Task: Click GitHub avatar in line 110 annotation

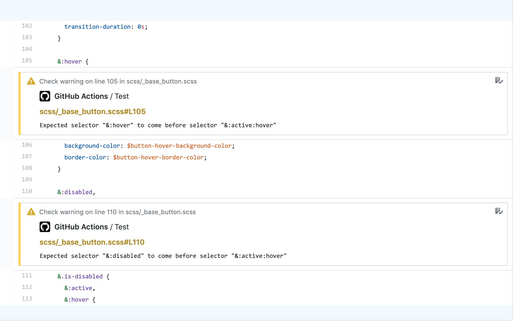Action: tap(45, 227)
